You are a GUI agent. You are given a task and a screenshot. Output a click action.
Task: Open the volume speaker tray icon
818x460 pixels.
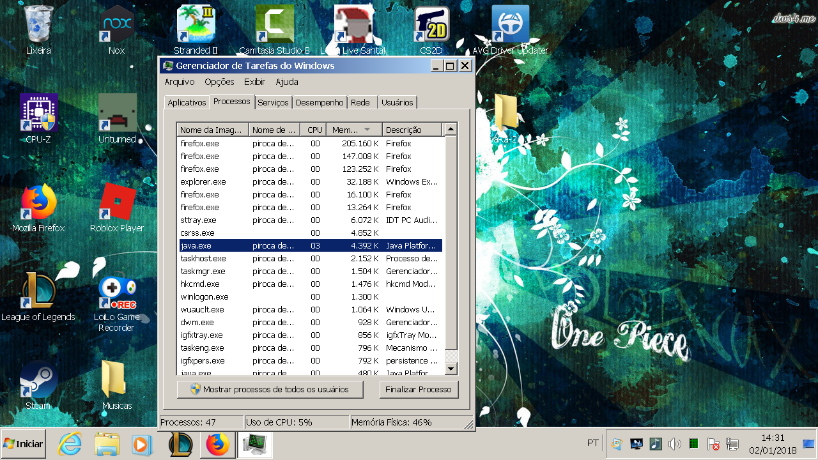(674, 443)
